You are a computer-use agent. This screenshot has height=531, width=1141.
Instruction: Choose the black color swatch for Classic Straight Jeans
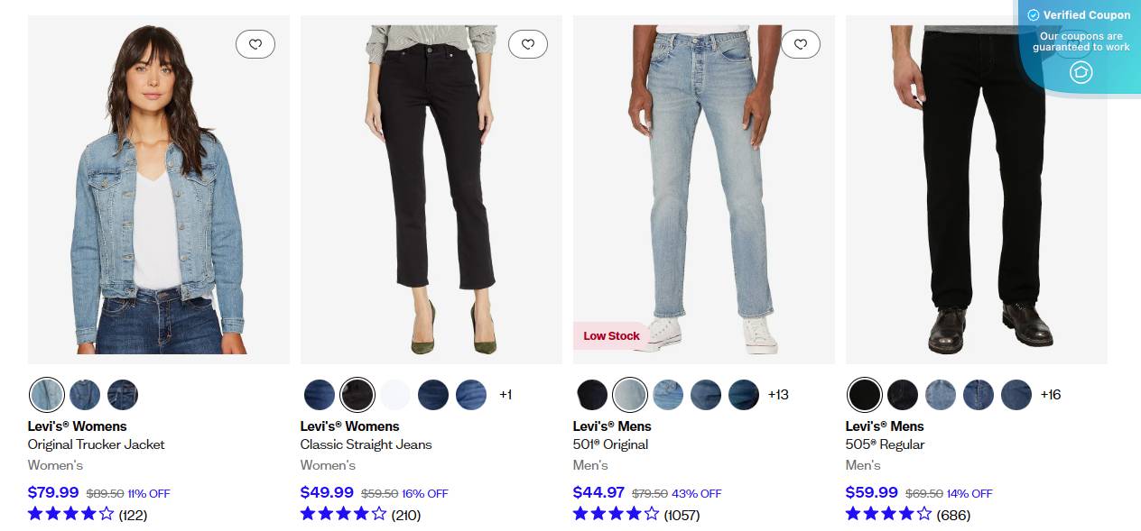coord(357,394)
